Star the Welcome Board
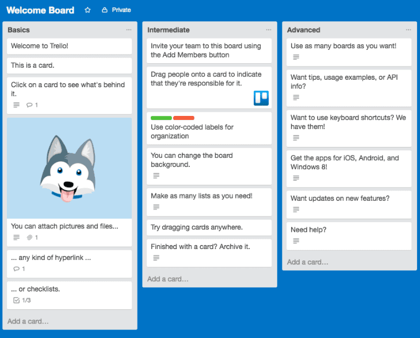The height and width of the screenshot is (338, 420). pos(87,10)
